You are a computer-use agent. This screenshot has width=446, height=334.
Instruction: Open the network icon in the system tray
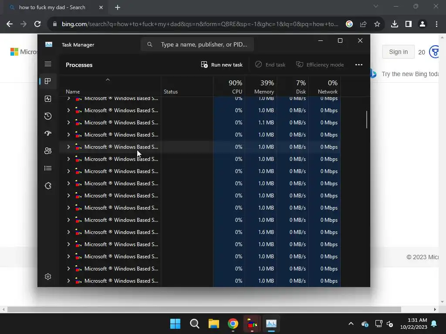(378, 324)
